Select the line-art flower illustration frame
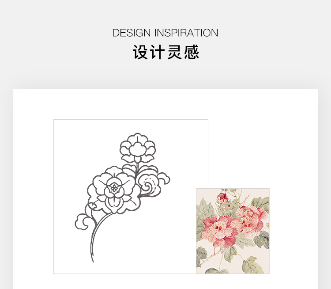This screenshot has height=289, width=331. [x=131, y=197]
